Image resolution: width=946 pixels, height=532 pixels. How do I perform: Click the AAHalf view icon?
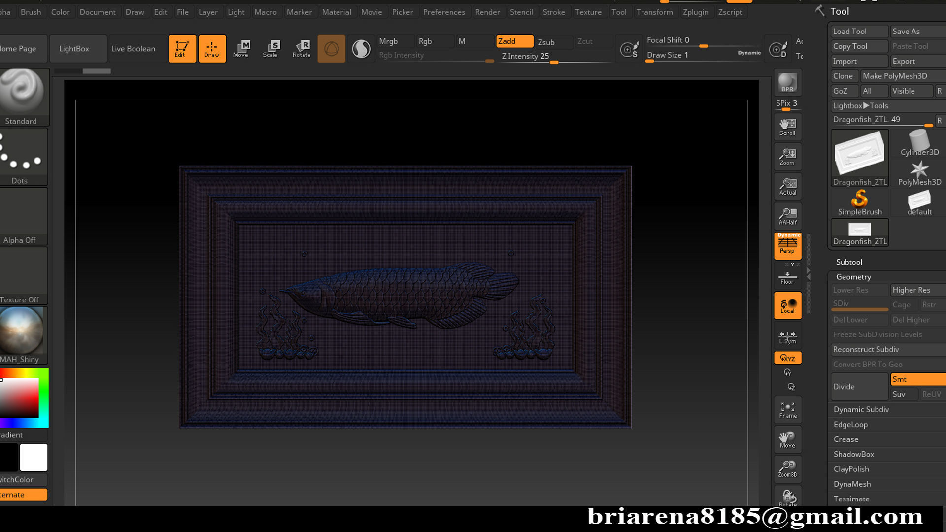[787, 216]
